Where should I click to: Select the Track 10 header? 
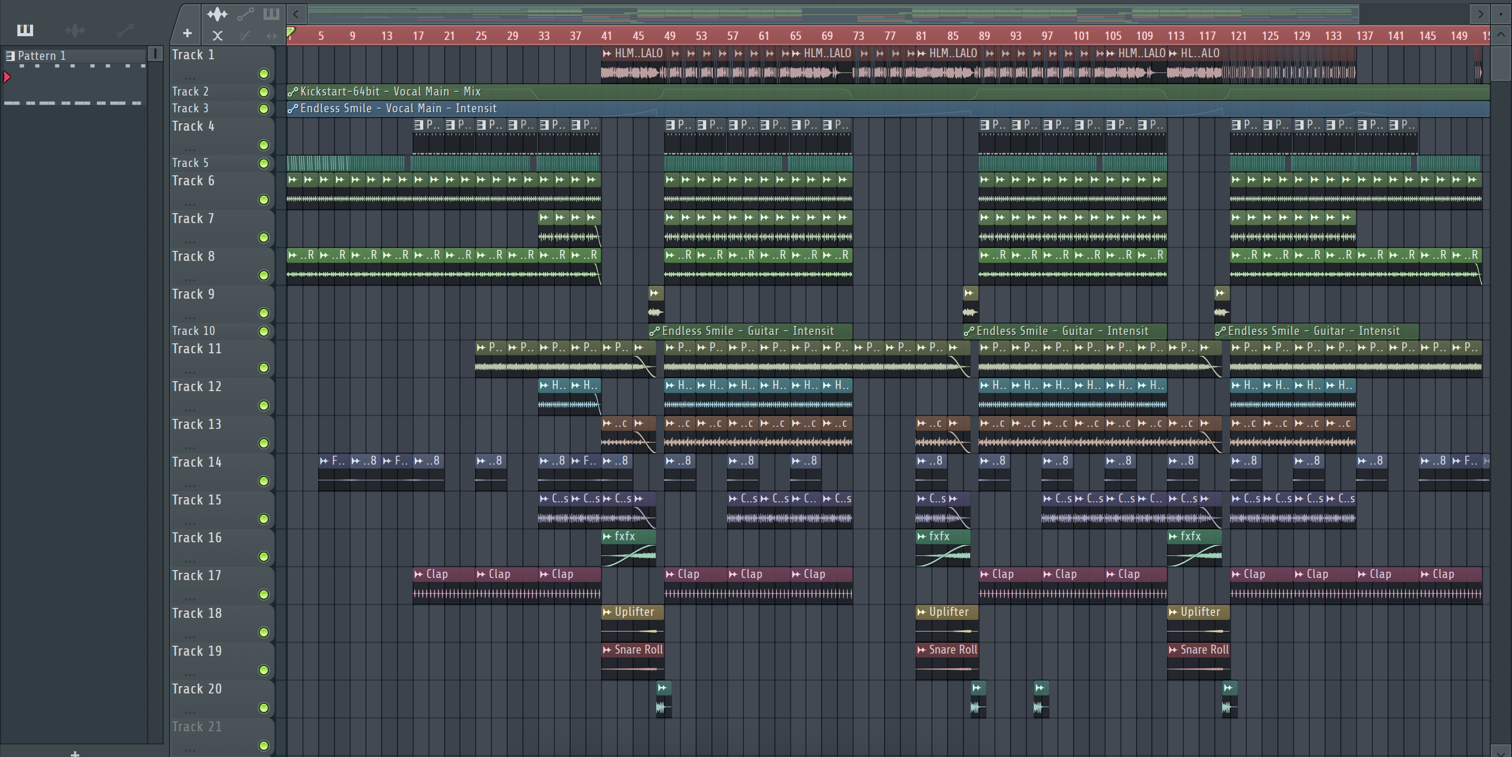tap(222, 331)
